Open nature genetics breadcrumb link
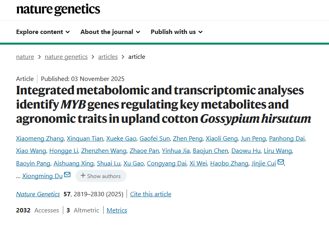 [66, 57]
